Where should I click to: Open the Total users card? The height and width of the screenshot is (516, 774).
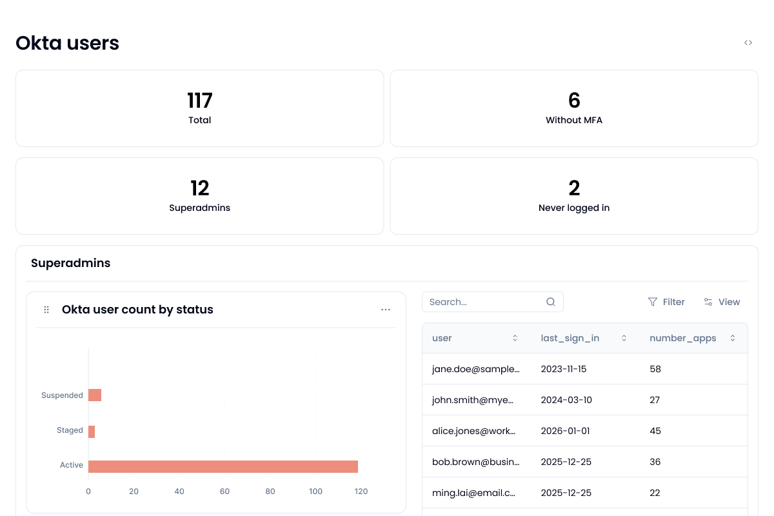click(199, 108)
